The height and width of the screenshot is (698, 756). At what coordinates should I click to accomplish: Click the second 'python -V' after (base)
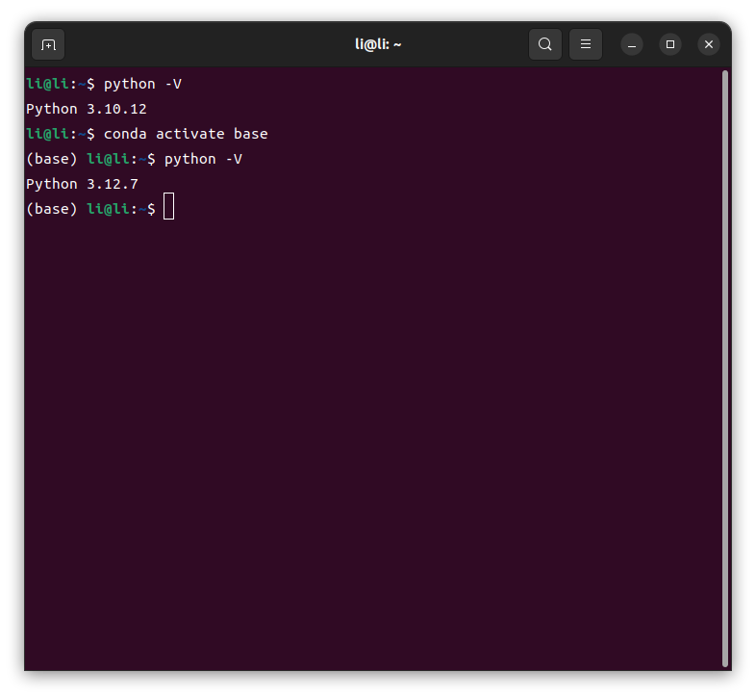tap(203, 159)
